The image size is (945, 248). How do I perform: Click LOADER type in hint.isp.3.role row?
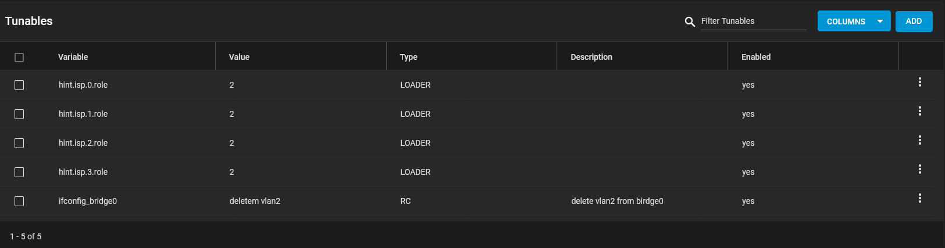(415, 172)
